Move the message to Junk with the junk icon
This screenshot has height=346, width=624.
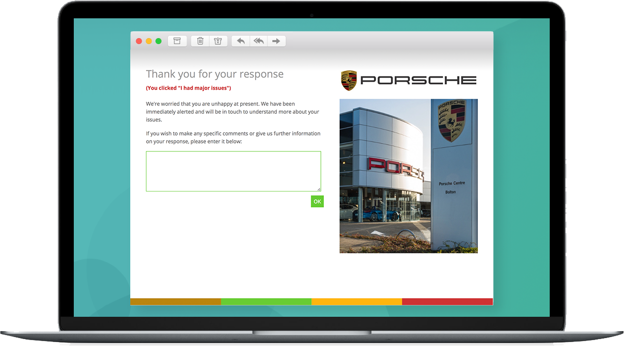pyautogui.click(x=218, y=41)
